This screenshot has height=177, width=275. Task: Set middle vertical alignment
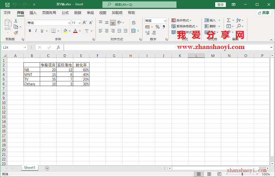click(x=107, y=22)
